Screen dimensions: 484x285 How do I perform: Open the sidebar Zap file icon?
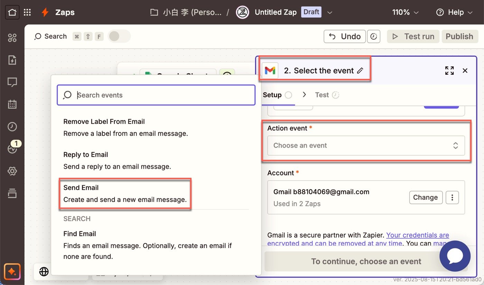coord(12,60)
